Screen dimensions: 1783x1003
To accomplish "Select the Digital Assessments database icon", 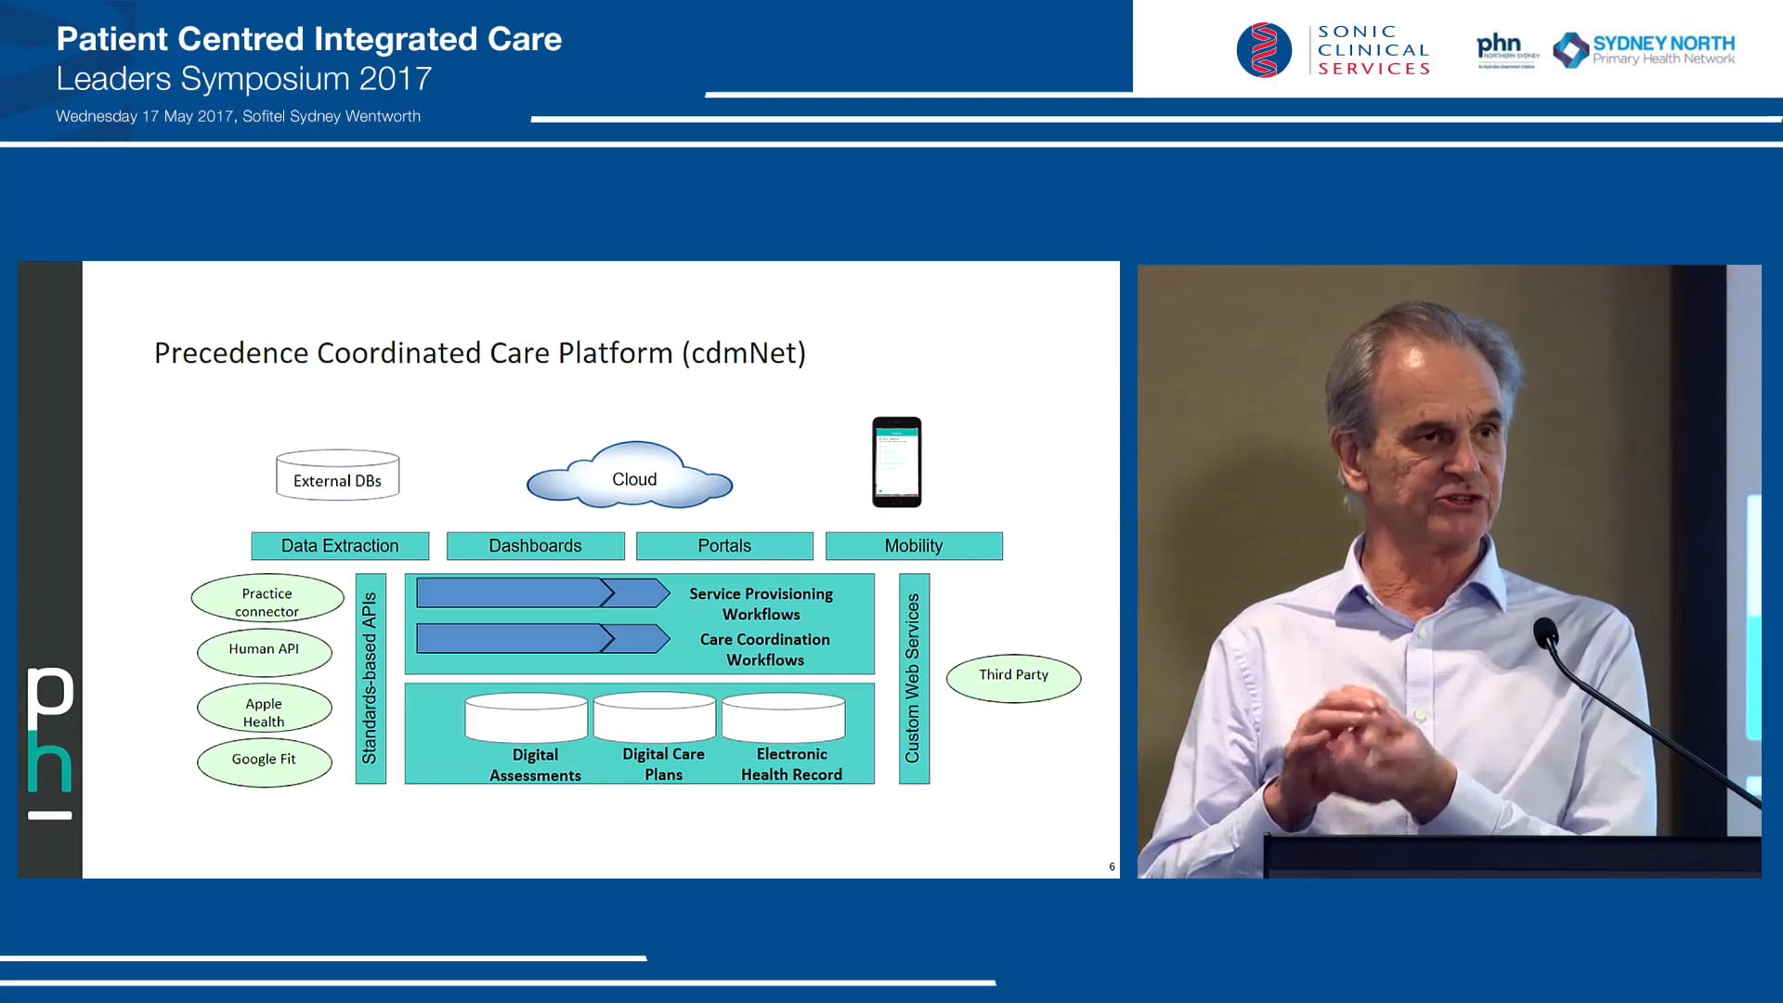I will (x=526, y=718).
